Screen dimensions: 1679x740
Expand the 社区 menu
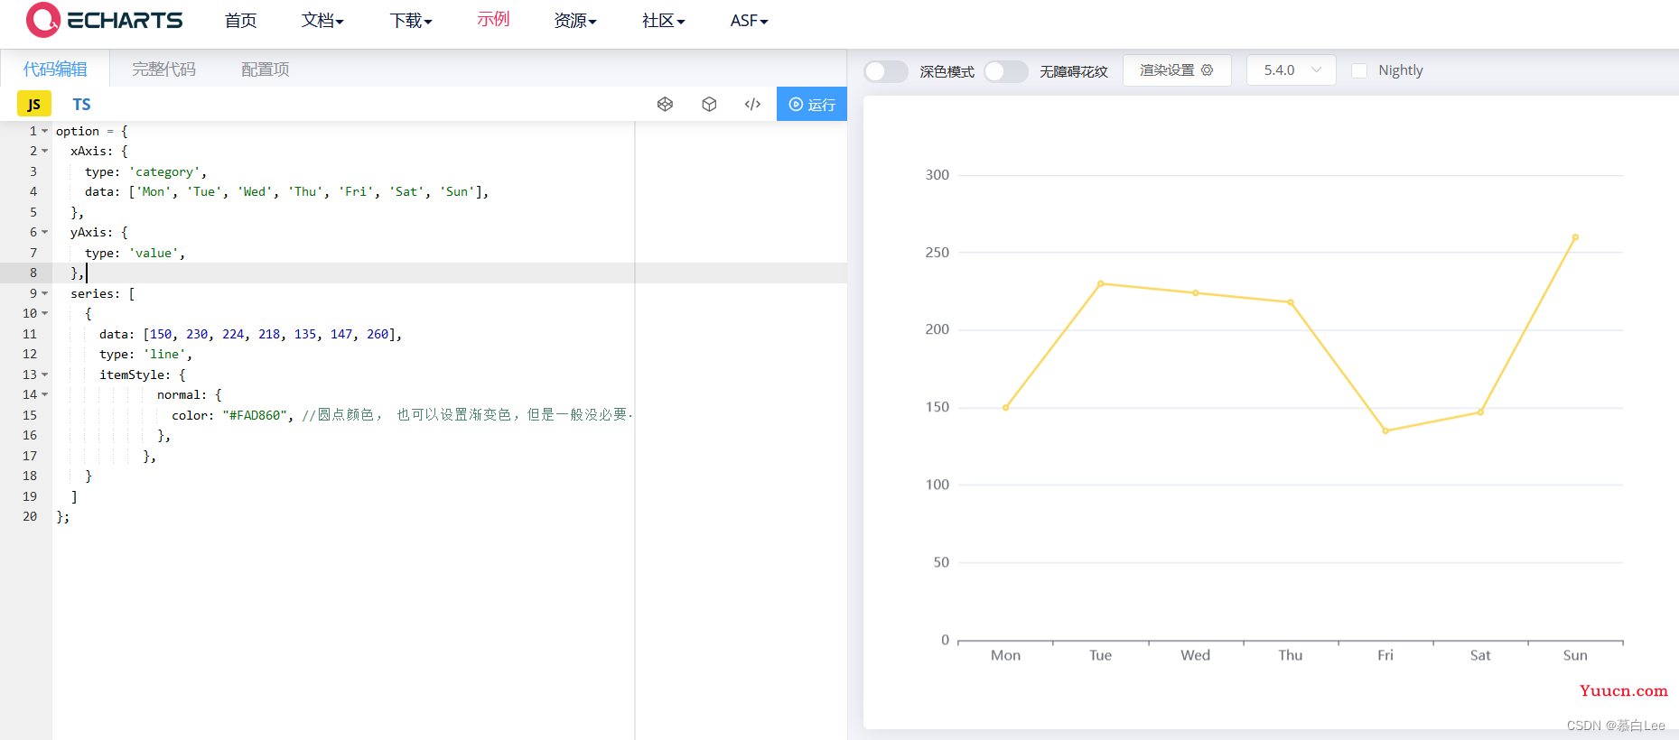point(664,20)
